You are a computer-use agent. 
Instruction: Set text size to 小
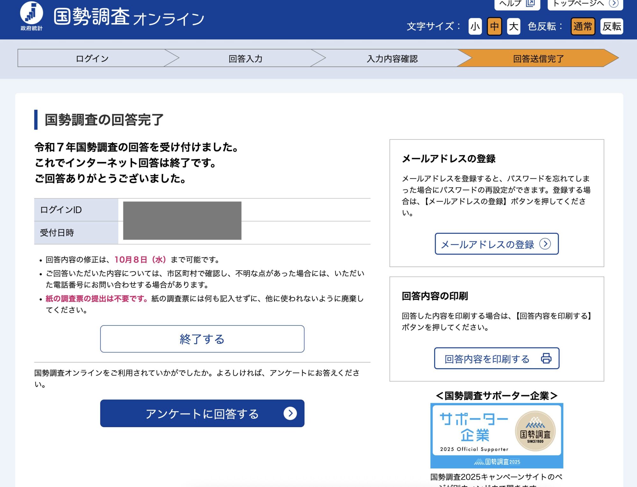[x=475, y=26]
